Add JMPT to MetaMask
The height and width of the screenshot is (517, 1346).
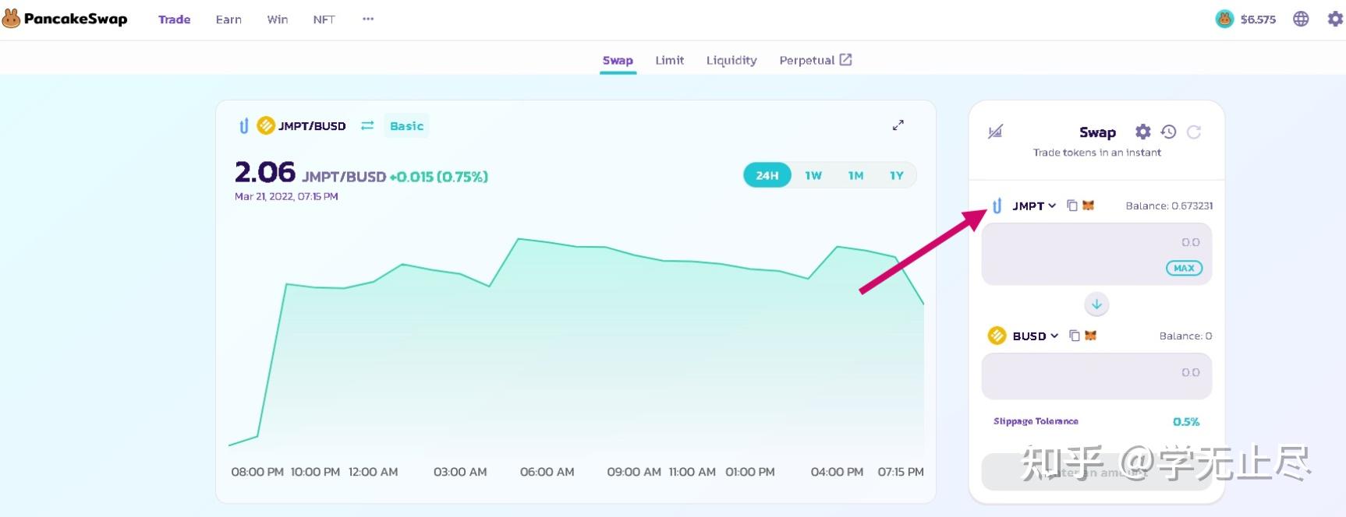pos(1089,206)
